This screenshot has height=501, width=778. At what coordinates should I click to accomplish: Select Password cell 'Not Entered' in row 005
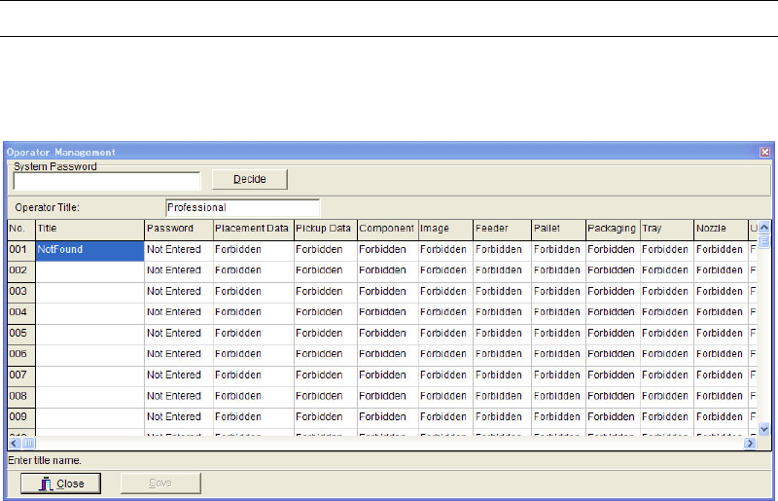point(179,333)
